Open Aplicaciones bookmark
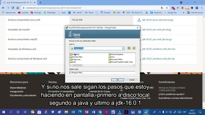This screenshot has height=115, width=205. coord(9,12)
